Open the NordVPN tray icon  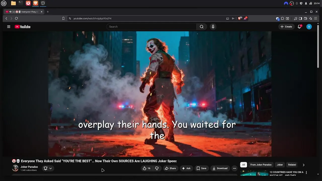[286, 3]
